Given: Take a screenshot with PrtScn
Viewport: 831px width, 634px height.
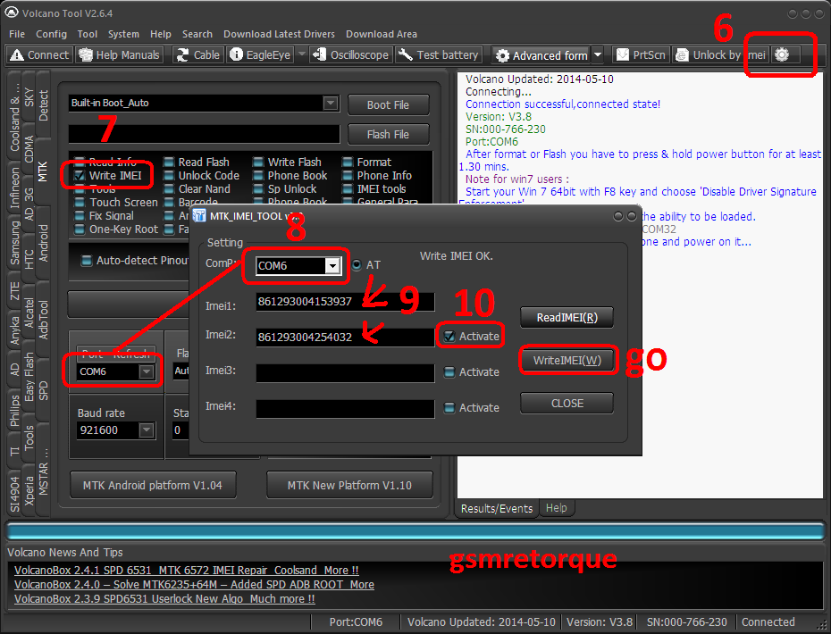Looking at the screenshot, I should pos(641,54).
